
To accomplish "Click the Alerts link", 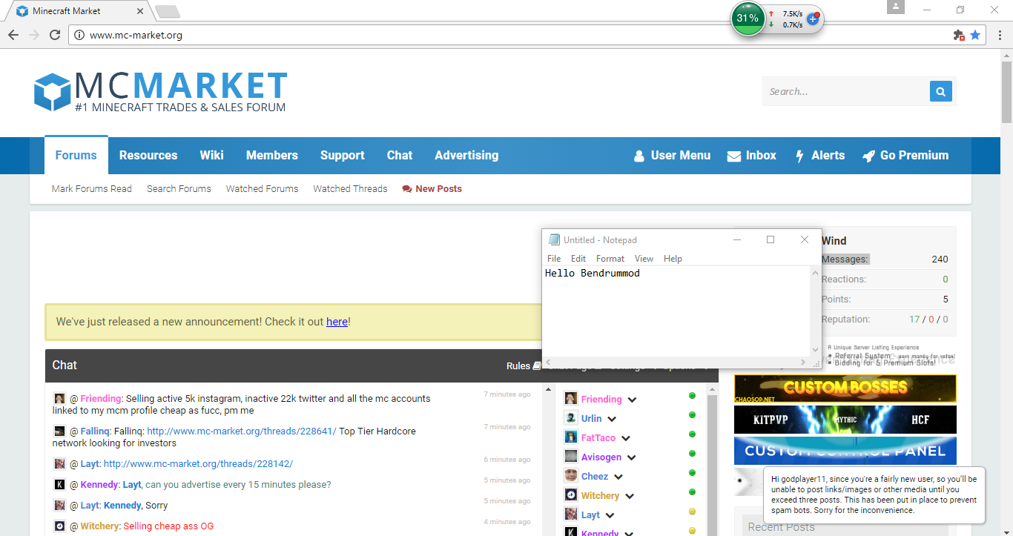I will pyautogui.click(x=820, y=156).
